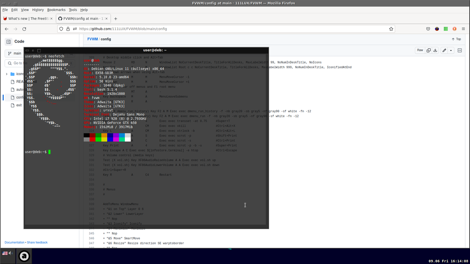The height and width of the screenshot is (264, 470).
Task: Follow the FVWM breadcrumb link
Action: coord(93,39)
